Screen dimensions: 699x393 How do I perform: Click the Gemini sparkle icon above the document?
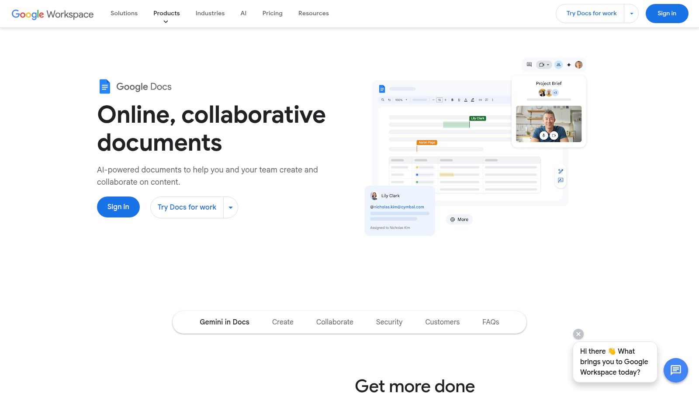pos(569,65)
